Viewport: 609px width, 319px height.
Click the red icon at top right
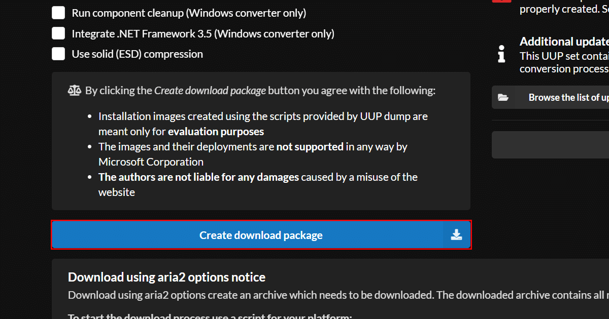pyautogui.click(x=501, y=2)
